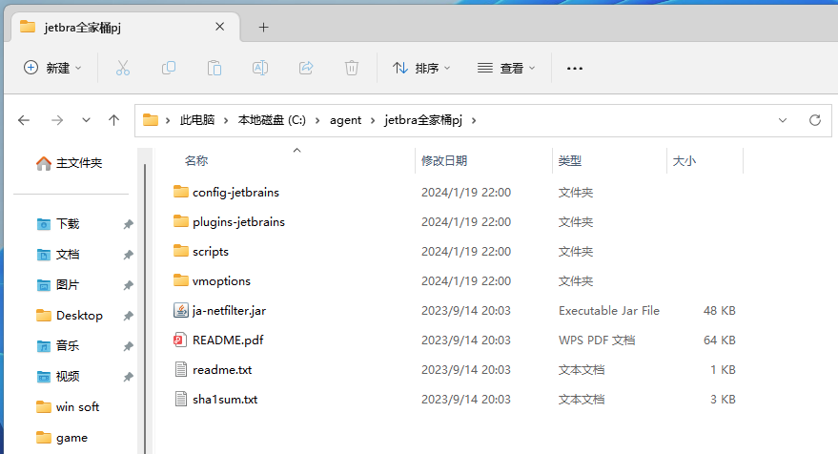Sort by 大小 column header
This screenshot has height=454, width=838.
[x=685, y=161]
